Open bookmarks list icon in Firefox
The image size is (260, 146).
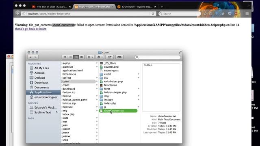210,14
